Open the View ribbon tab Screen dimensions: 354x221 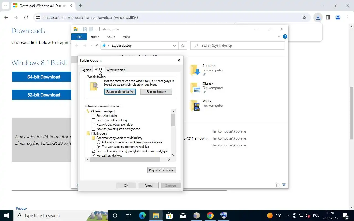(x=126, y=37)
